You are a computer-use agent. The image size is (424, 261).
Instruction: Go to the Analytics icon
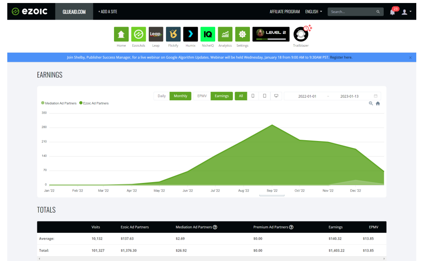(225, 34)
